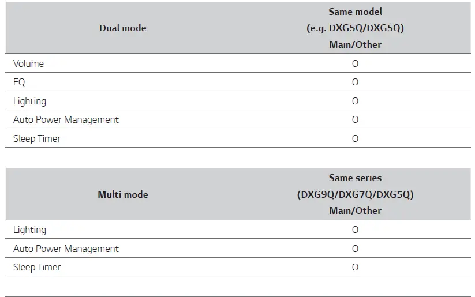Click Lighting in the Multi mode table
This screenshot has height=297, width=475.
point(29,230)
